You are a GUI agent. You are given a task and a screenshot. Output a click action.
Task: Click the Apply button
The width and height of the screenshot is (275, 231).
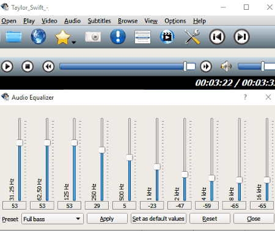pyautogui.click(x=107, y=219)
